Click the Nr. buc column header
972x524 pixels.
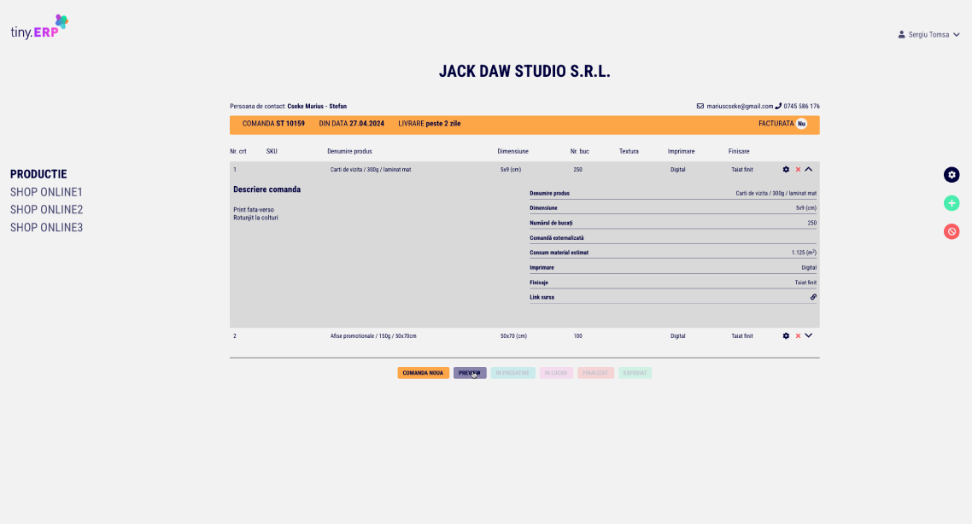[x=580, y=151]
